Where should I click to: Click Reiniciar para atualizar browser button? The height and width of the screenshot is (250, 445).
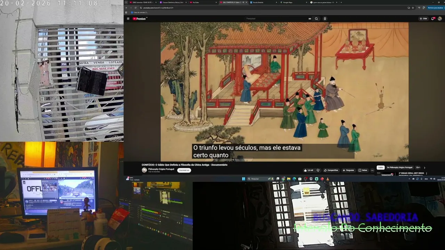click(x=436, y=8)
